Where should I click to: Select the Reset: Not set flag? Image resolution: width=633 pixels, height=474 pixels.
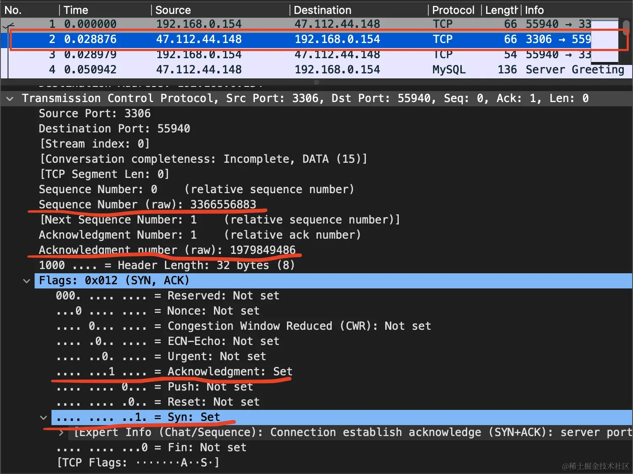[x=158, y=402]
